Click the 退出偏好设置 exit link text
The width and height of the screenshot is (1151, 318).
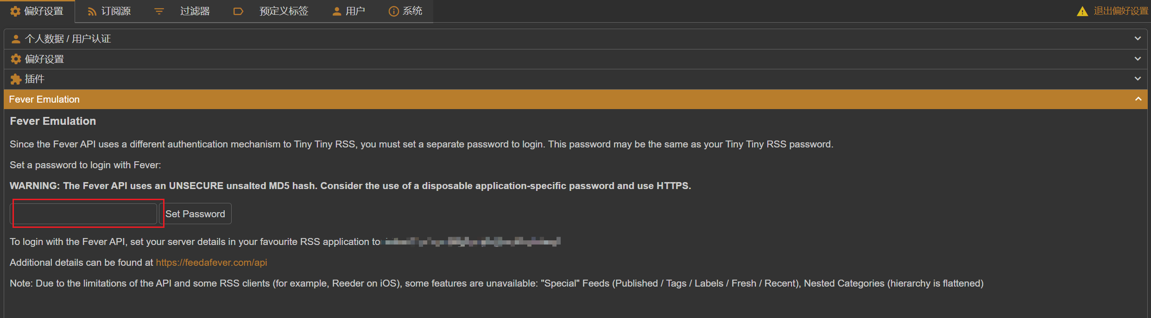[x=1121, y=11]
